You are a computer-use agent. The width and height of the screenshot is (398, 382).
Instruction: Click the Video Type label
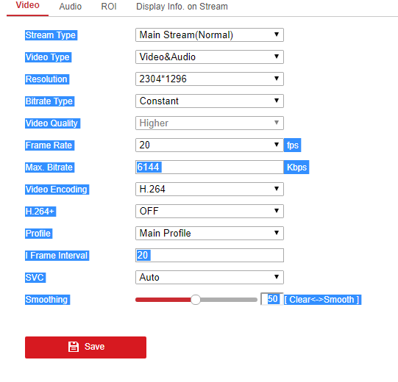pyautogui.click(x=48, y=57)
